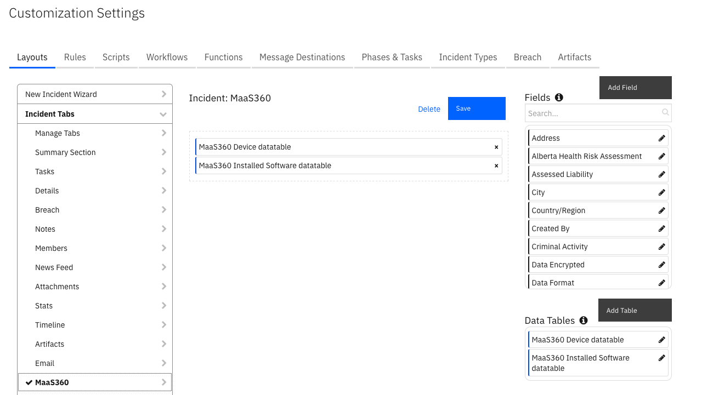The height and width of the screenshot is (395, 702).
Task: Open the Artifacts tab layout in sidebar
Action: (95, 344)
